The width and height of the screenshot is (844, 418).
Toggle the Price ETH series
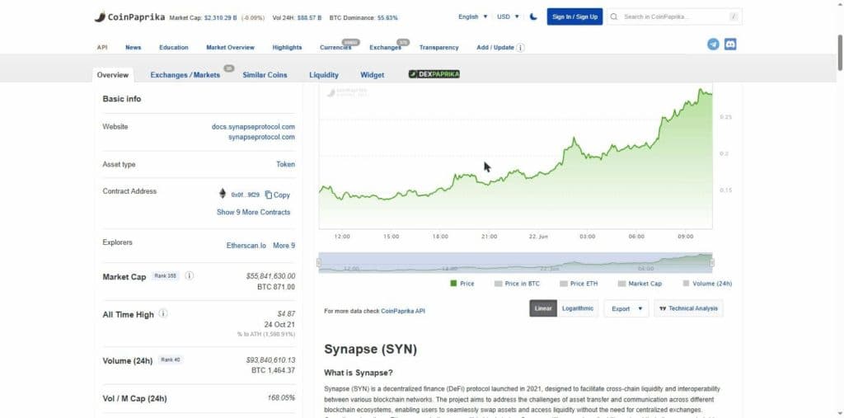pyautogui.click(x=579, y=284)
